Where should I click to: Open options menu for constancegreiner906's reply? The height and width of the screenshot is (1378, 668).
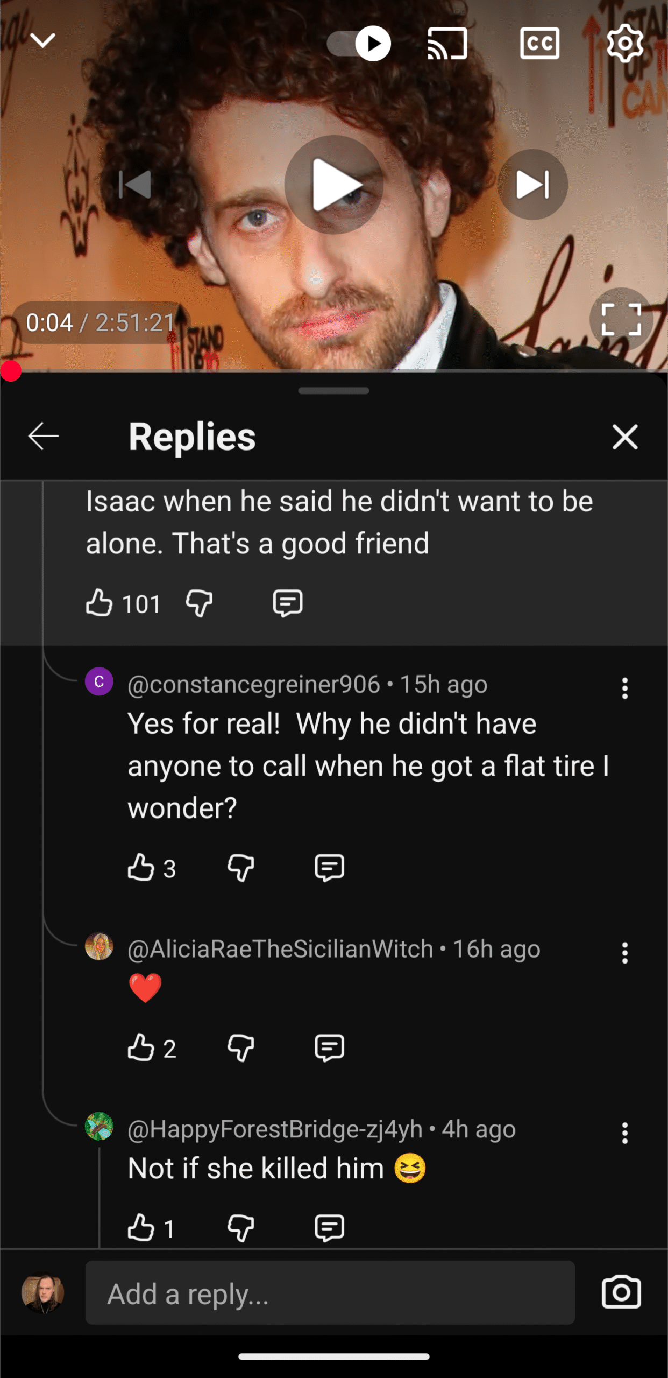point(624,688)
